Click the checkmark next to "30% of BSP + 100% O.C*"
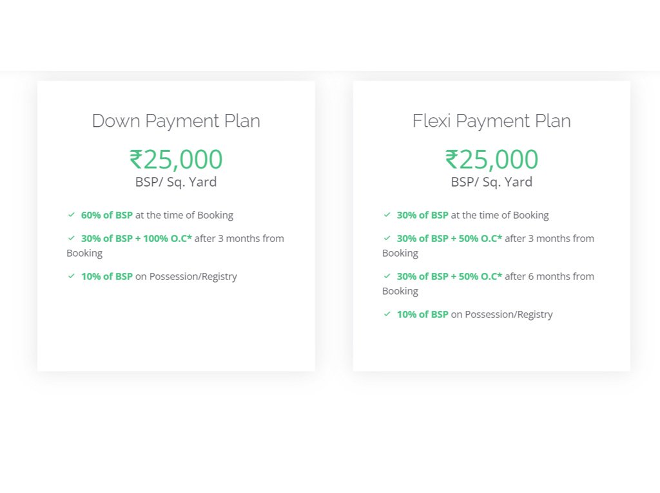Screen dimensions: 660x493 click(71, 238)
